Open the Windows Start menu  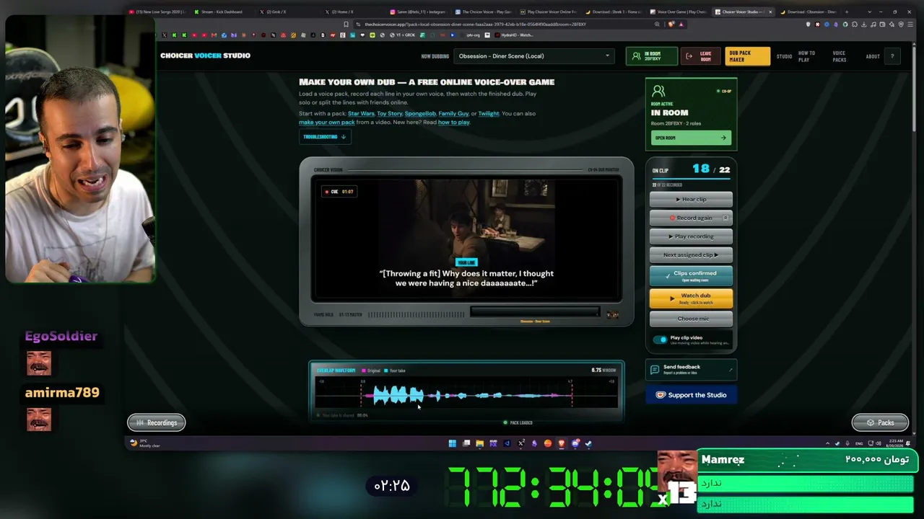(452, 443)
